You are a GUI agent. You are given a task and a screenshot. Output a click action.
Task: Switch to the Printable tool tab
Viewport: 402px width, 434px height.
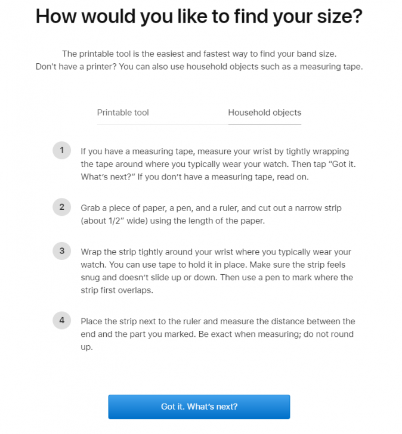coord(123,113)
